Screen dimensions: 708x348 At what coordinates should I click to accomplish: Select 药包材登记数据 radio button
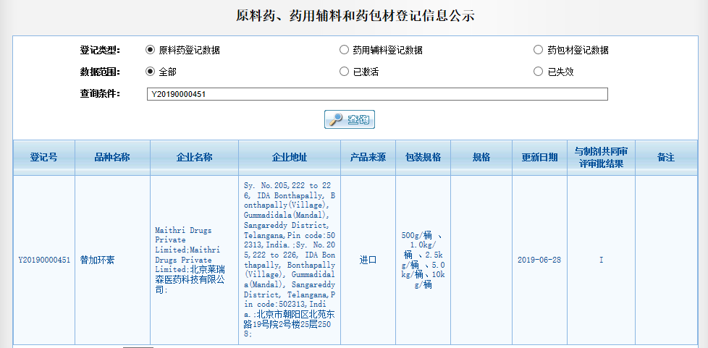pos(538,50)
